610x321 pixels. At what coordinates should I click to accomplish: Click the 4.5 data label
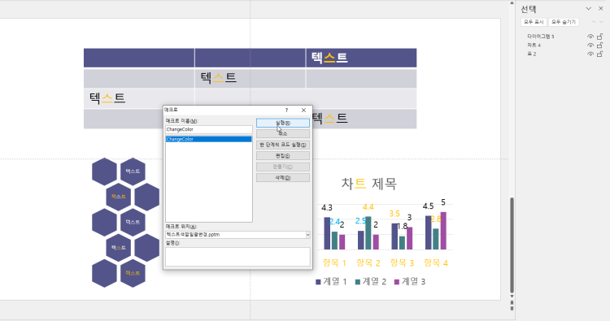coord(428,206)
